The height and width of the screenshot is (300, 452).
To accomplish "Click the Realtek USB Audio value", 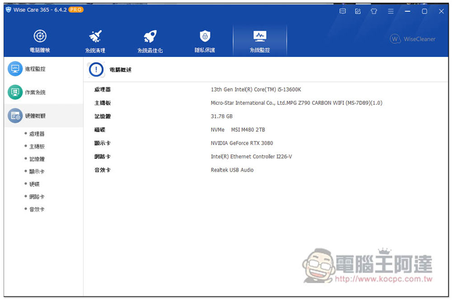I will pyautogui.click(x=232, y=170).
